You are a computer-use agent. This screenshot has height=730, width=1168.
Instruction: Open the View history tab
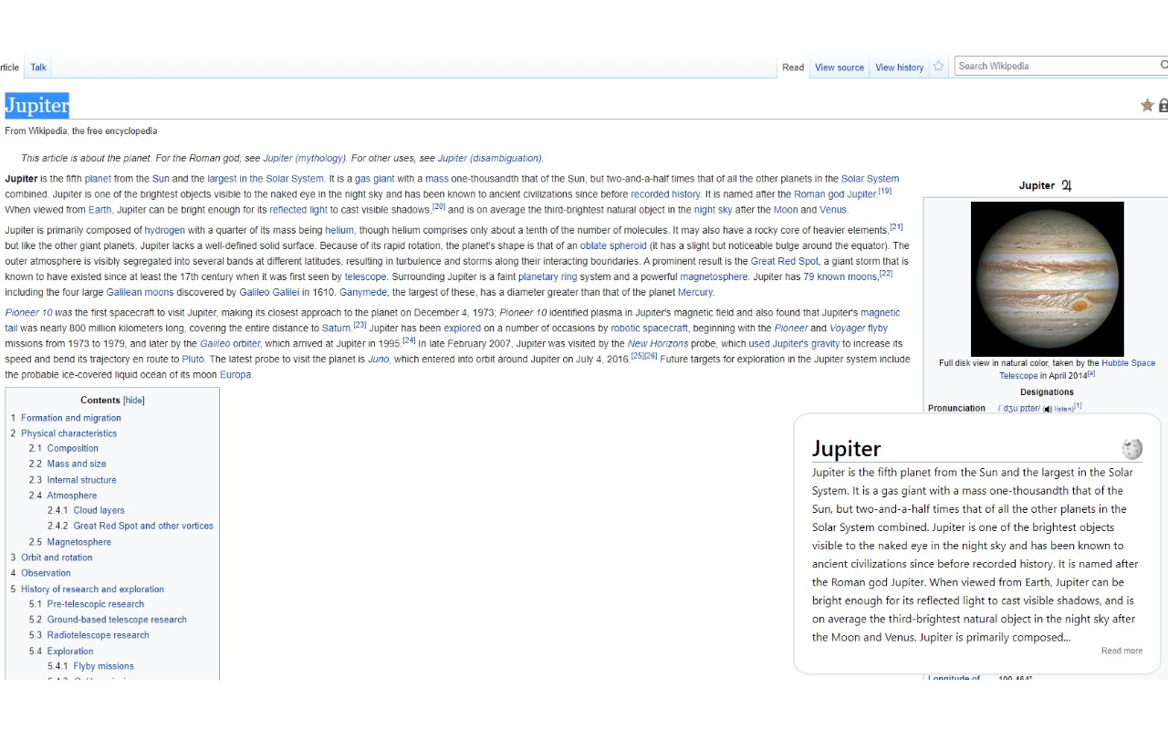click(x=900, y=68)
